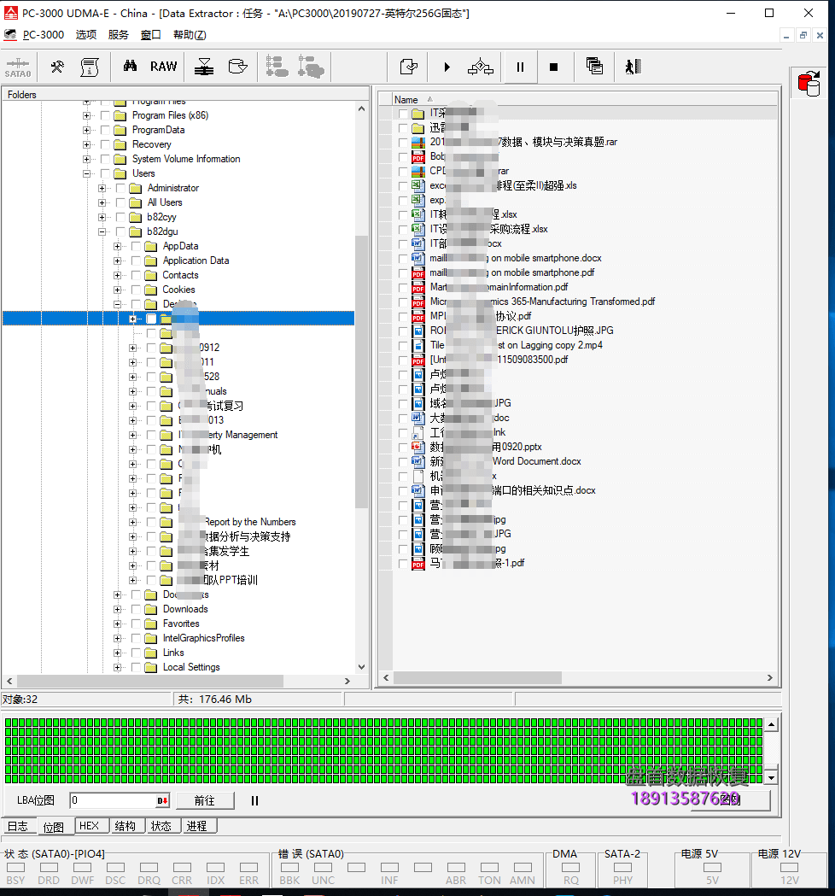This screenshot has width=835, height=896.
Task: Click the red database cylinder icon
Action: pos(809,84)
